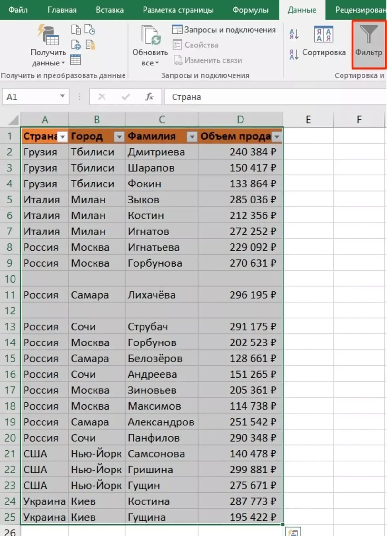Switch to the Вставка tab
The height and width of the screenshot is (536, 387).
tap(110, 10)
